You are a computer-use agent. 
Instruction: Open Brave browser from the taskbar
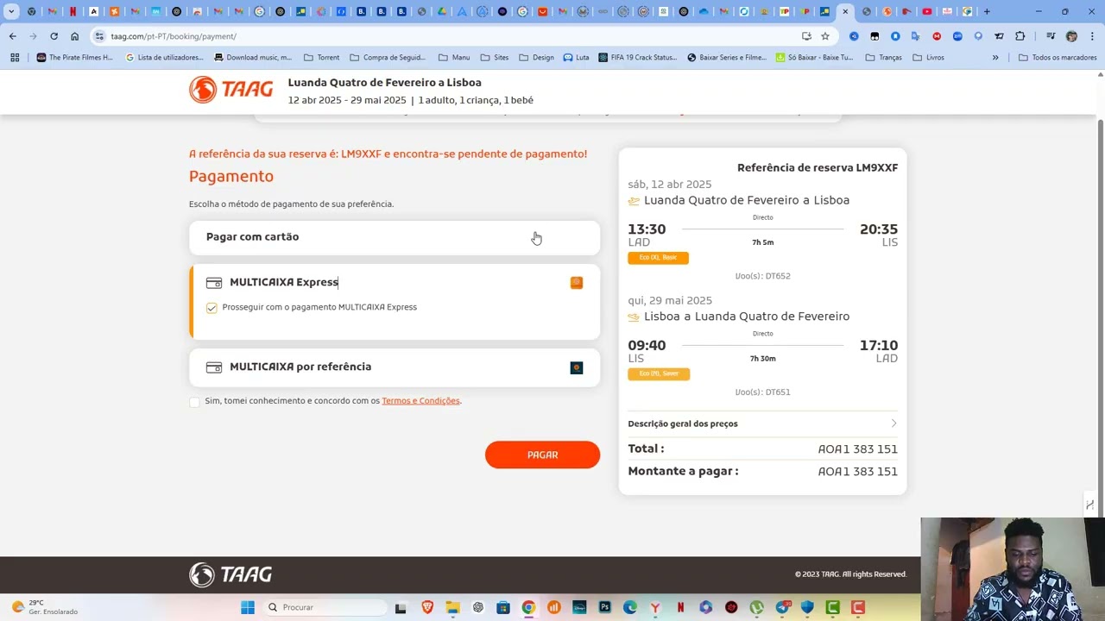[427, 607]
